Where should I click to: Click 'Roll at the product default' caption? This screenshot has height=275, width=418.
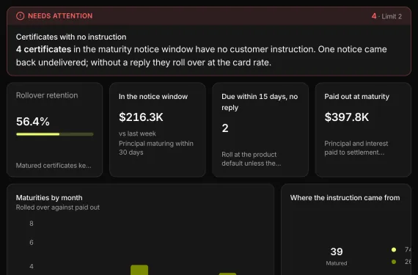(251, 159)
